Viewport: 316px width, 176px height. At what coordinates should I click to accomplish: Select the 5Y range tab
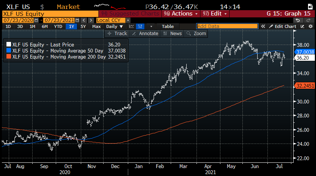(x=83, y=26)
